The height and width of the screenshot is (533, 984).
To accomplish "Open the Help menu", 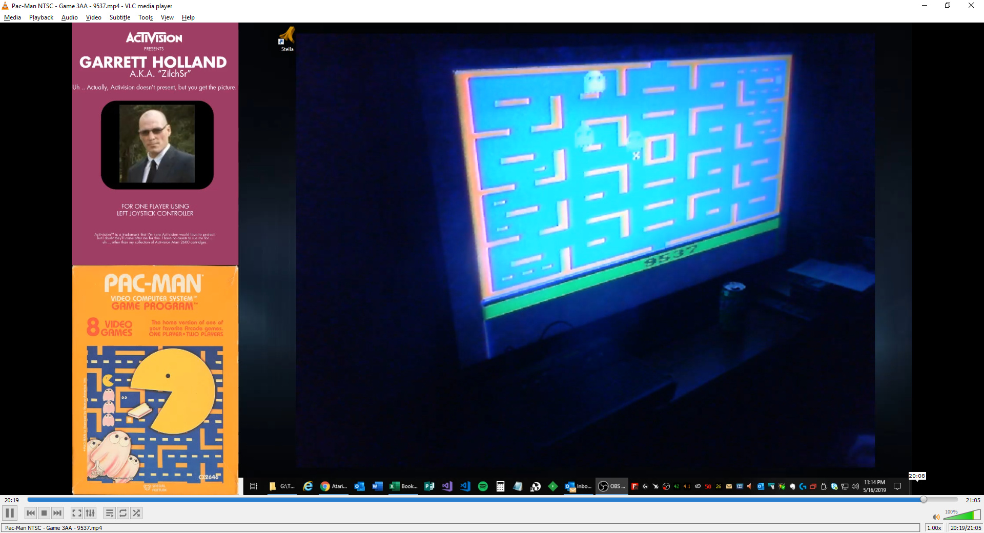I will click(x=188, y=17).
